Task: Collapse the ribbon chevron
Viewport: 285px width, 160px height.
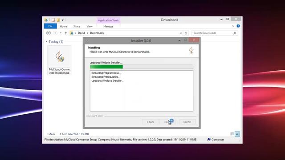Action: coord(233,26)
